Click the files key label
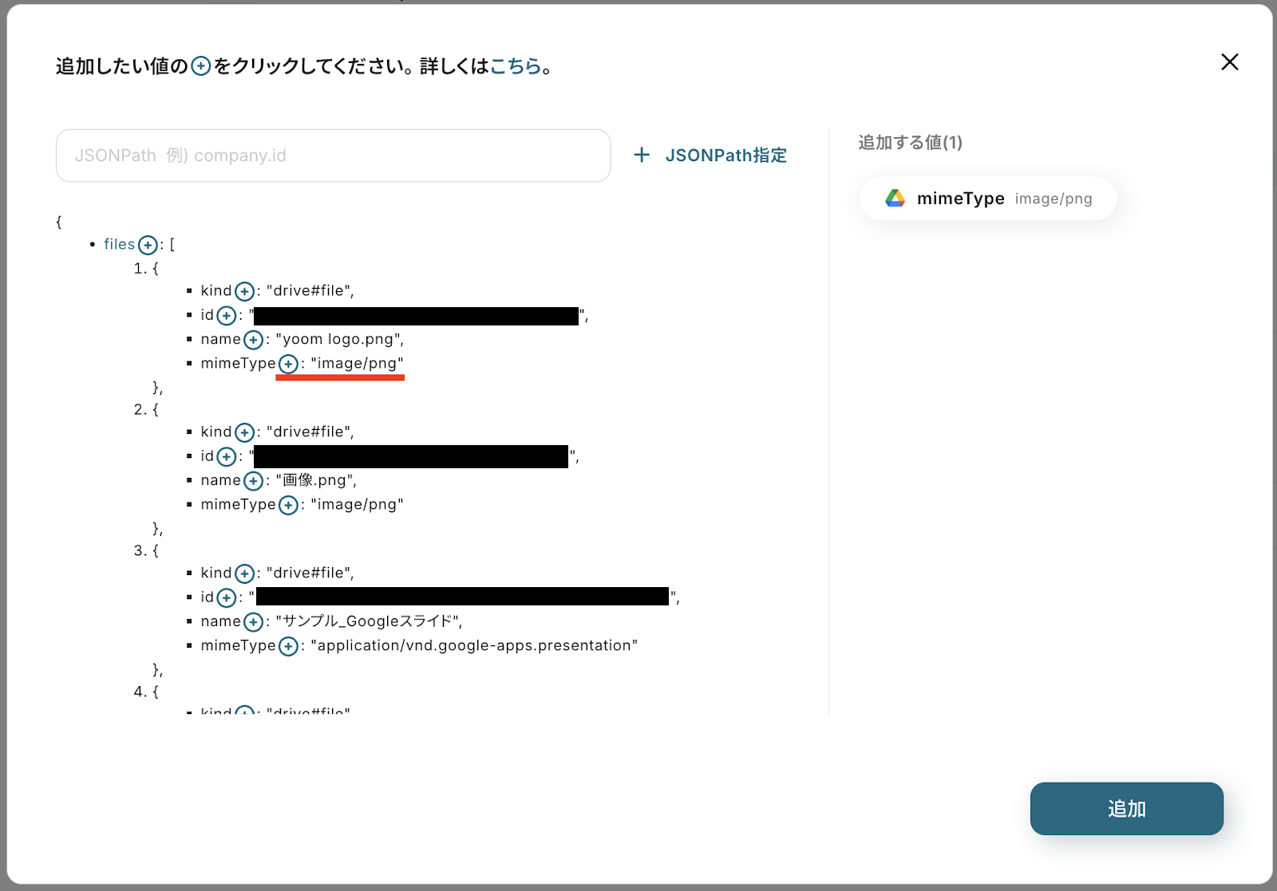The image size is (1277, 891). click(120, 244)
